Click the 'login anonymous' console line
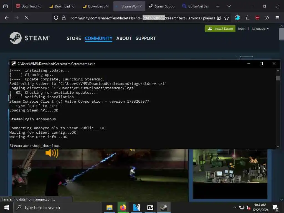Viewport: 284px width, 213px height. 33,119
